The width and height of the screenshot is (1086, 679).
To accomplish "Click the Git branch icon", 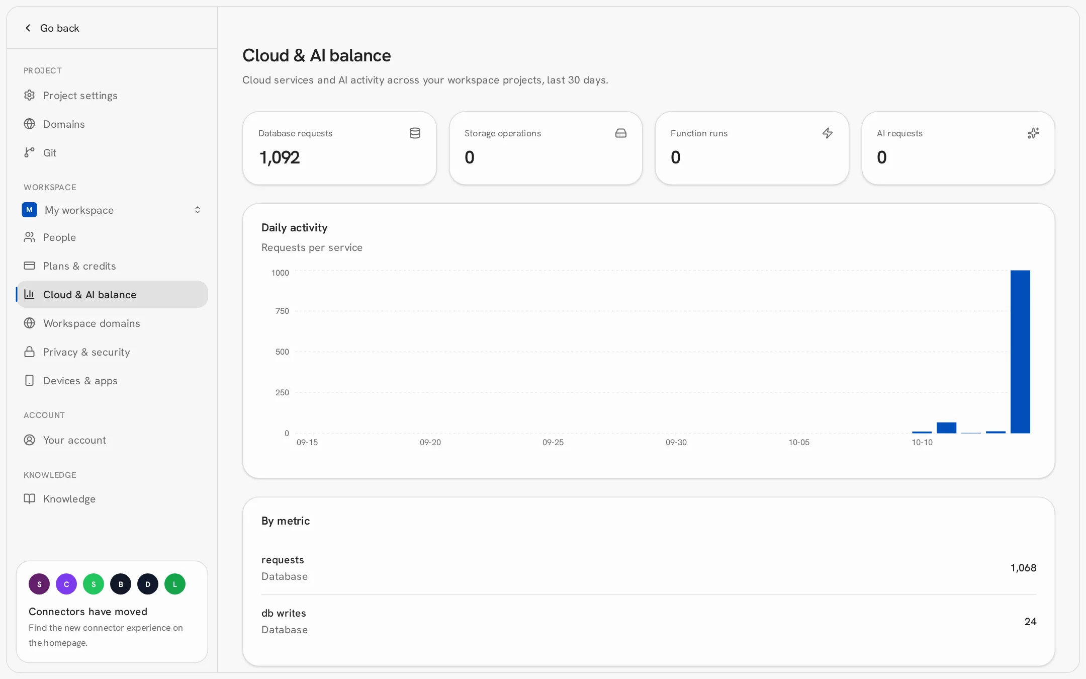I will (30, 152).
